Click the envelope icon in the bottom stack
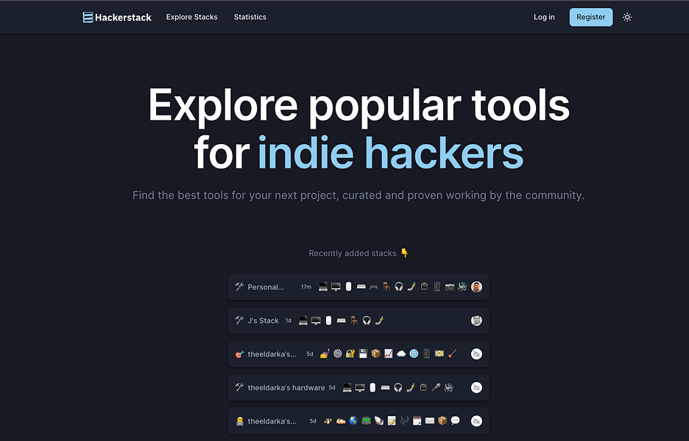The image size is (689, 441). (429, 420)
